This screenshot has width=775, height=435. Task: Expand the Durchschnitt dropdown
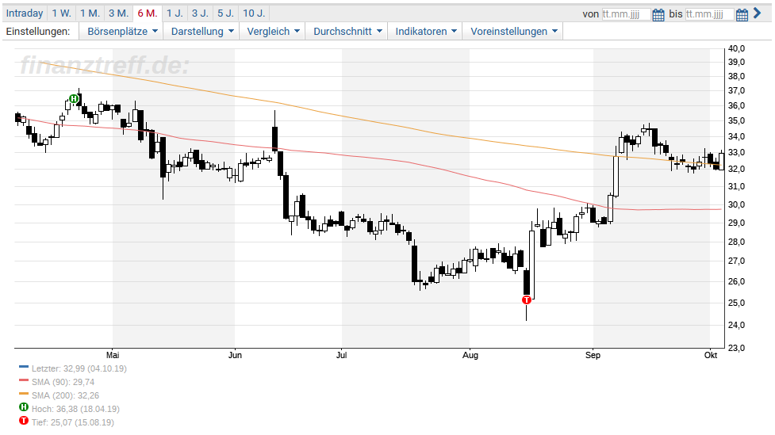click(x=347, y=31)
